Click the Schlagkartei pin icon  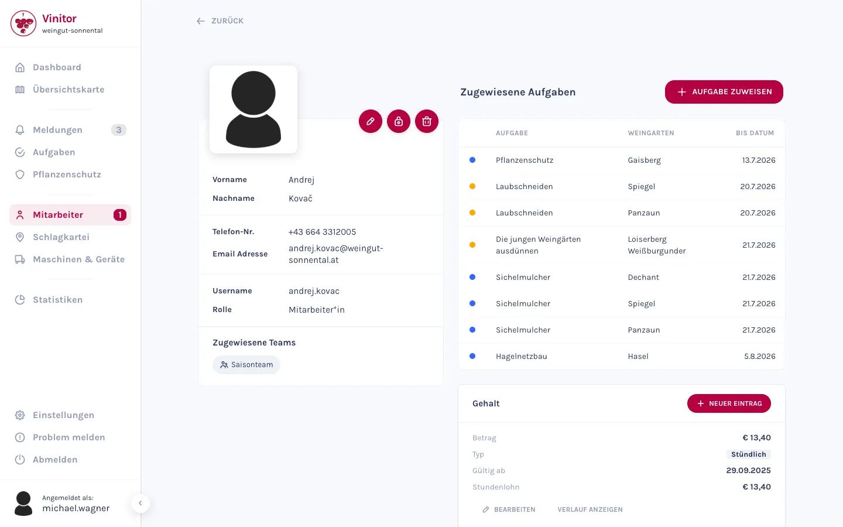20,237
